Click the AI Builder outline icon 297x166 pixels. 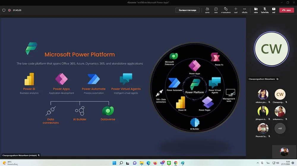tap(80, 111)
